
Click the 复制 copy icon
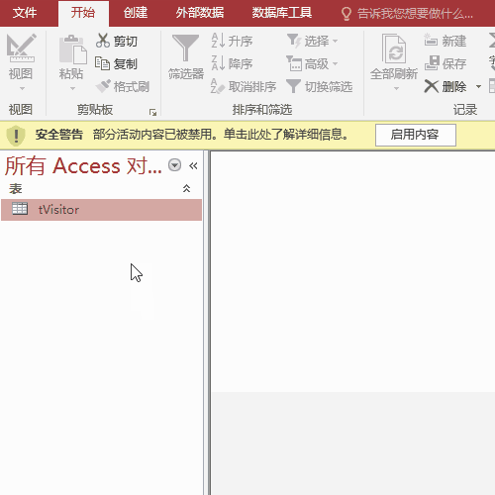pos(102,63)
